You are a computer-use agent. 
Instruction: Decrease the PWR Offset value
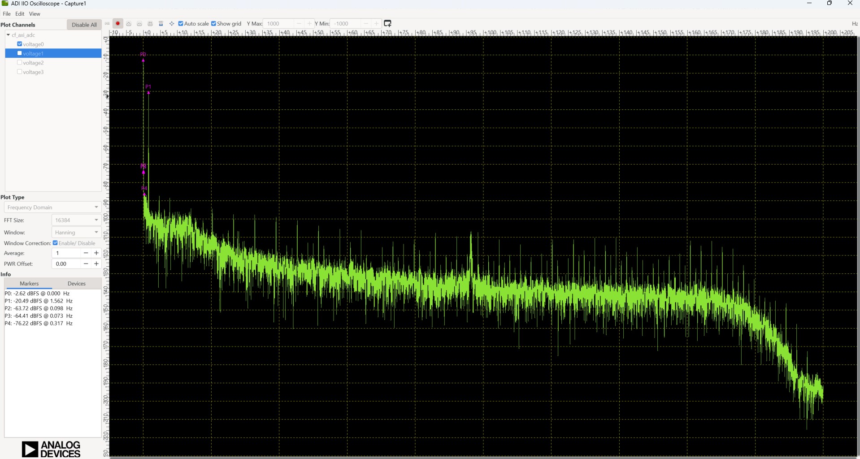click(86, 264)
